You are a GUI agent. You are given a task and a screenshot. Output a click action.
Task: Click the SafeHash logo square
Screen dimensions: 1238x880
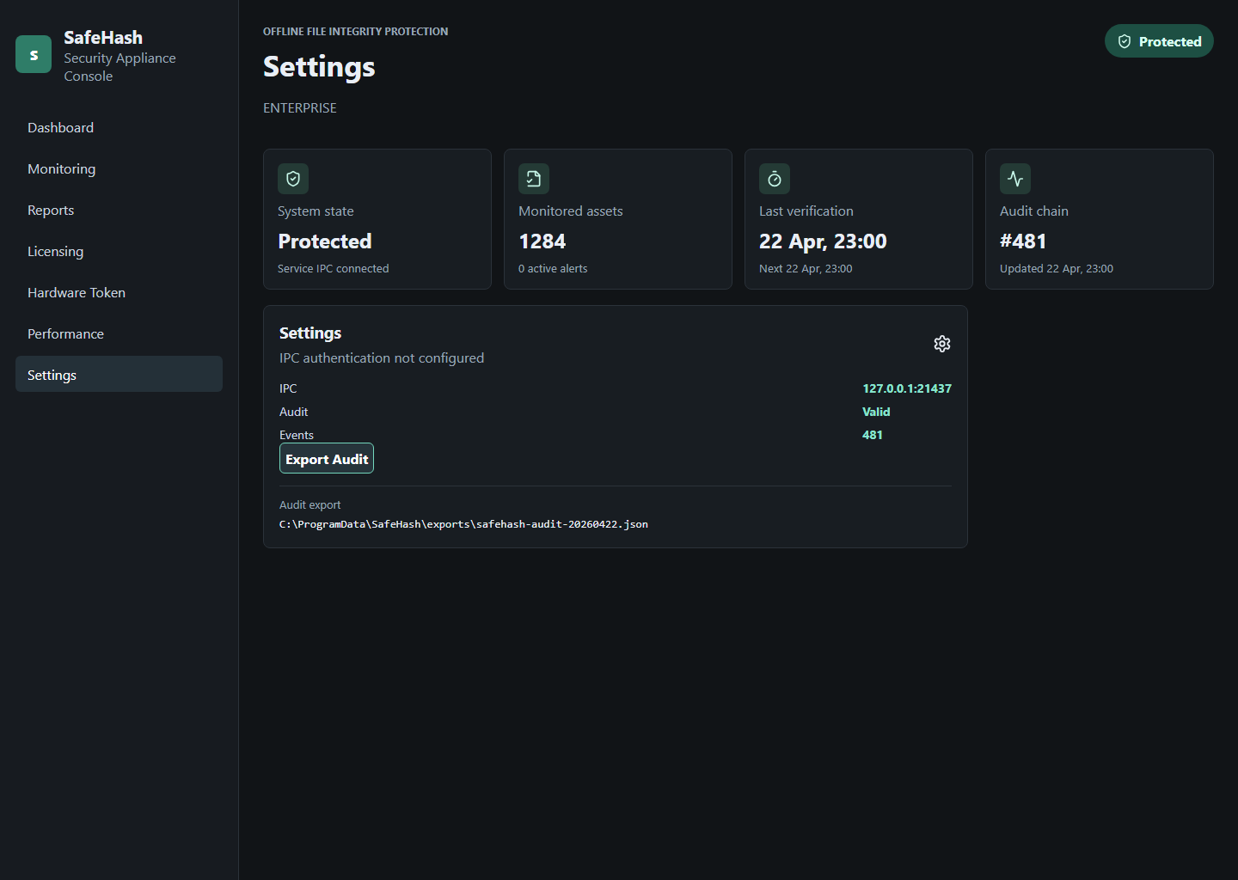pyautogui.click(x=33, y=53)
